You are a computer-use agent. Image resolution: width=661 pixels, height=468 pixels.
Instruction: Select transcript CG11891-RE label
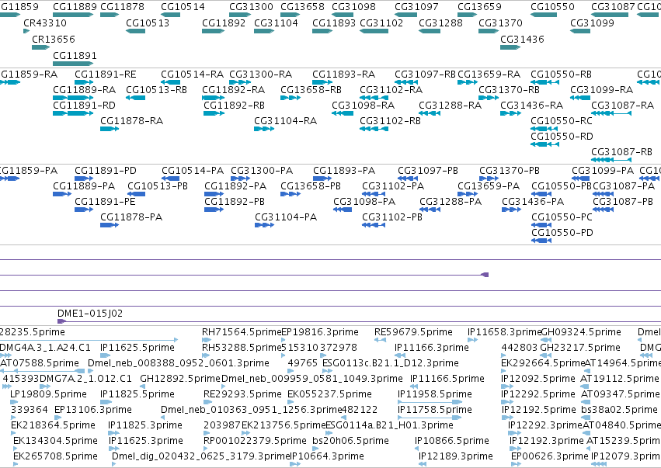(106, 75)
